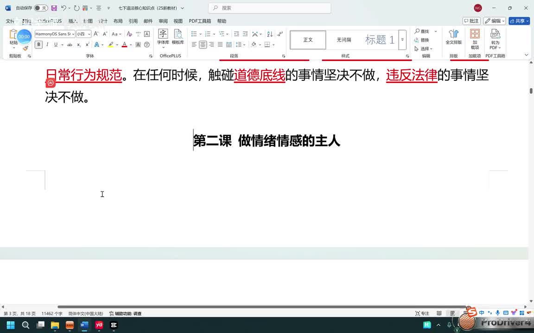Viewport: 534px width, 333px height.
Task: Toggle Center alignment
Action: 203,44
